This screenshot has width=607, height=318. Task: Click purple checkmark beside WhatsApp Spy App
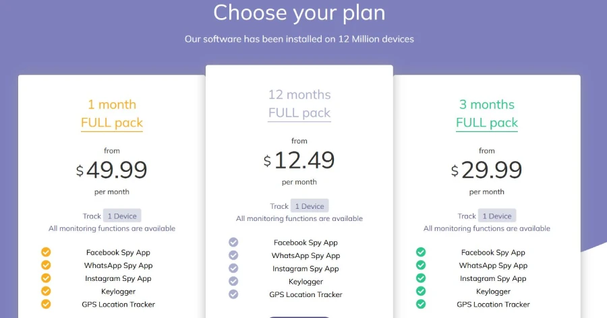(233, 255)
